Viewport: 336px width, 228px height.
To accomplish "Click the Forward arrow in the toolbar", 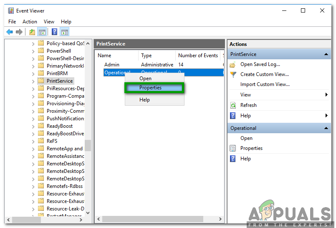I will [19, 32].
